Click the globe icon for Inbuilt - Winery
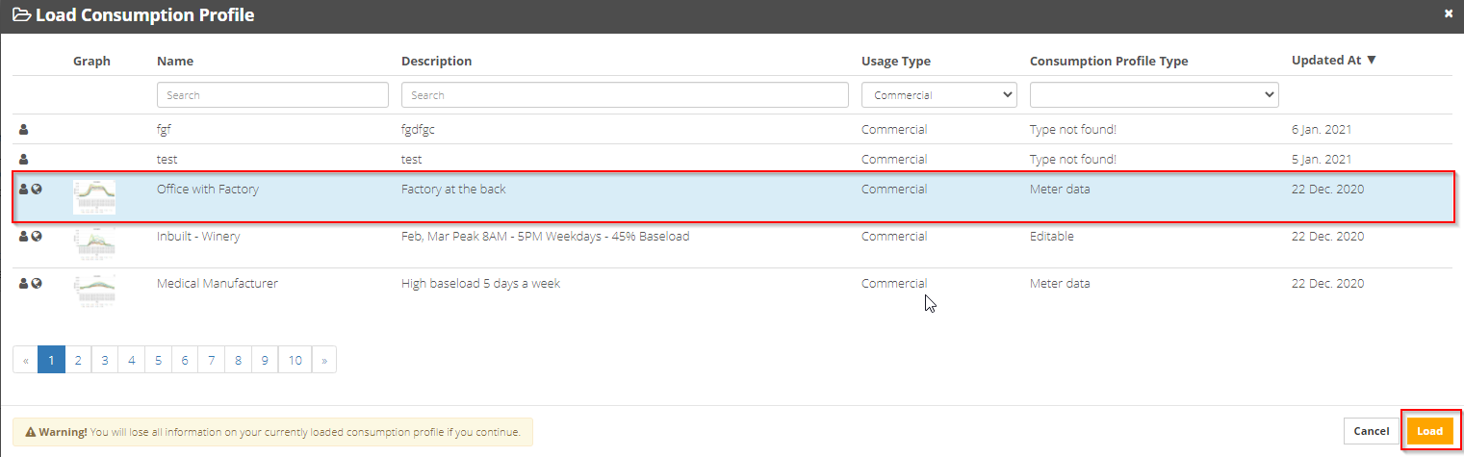This screenshot has width=1464, height=457. coord(37,237)
